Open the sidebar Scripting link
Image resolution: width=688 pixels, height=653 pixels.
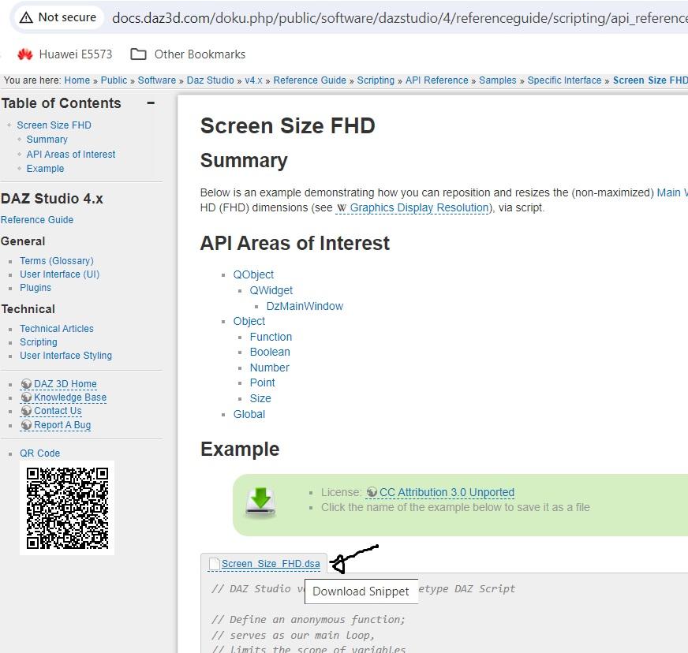[x=39, y=342]
